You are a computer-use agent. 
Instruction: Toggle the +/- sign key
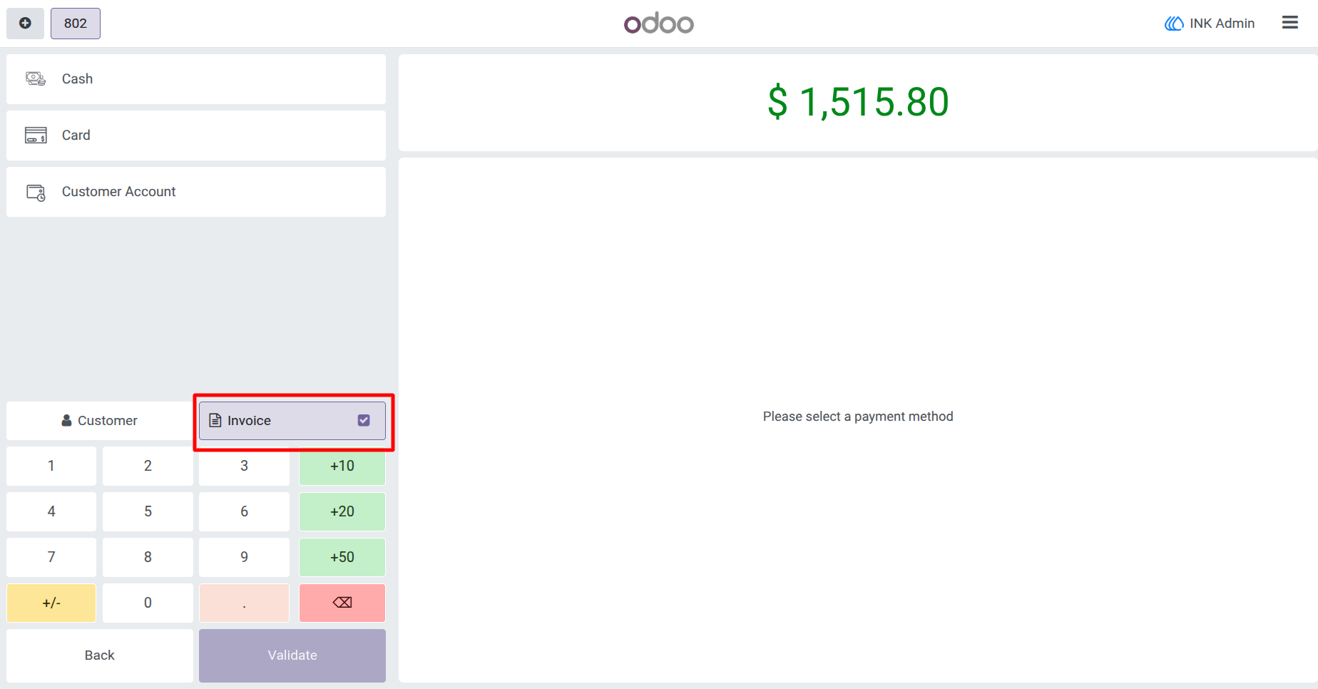[51, 603]
